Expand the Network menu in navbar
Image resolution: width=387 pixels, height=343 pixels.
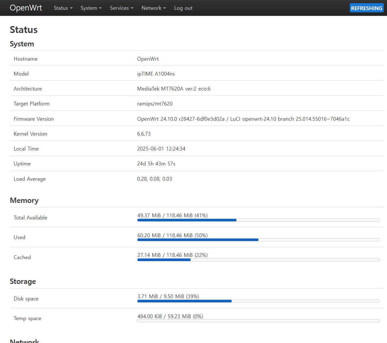pos(154,8)
